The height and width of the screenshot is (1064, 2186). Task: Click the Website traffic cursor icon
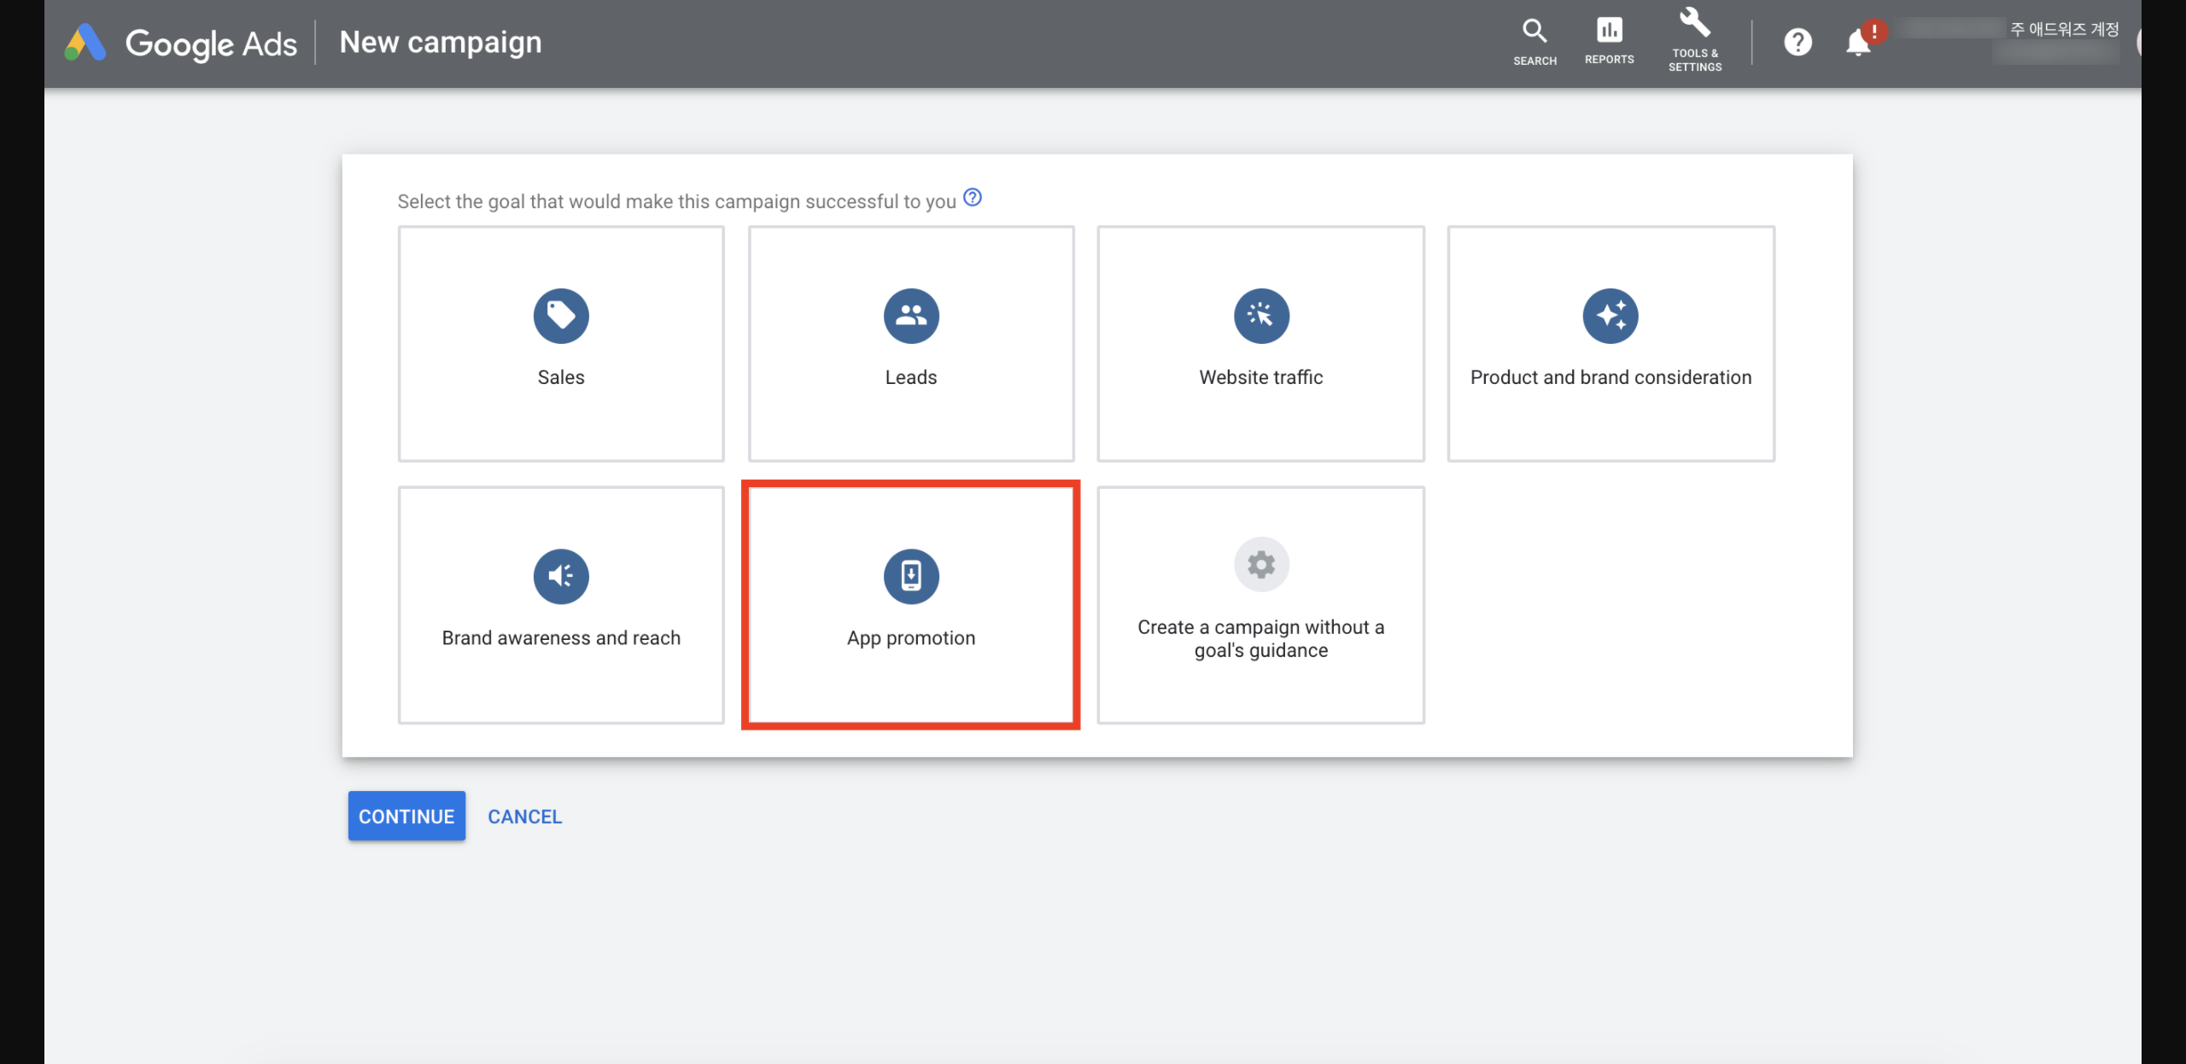(x=1261, y=316)
